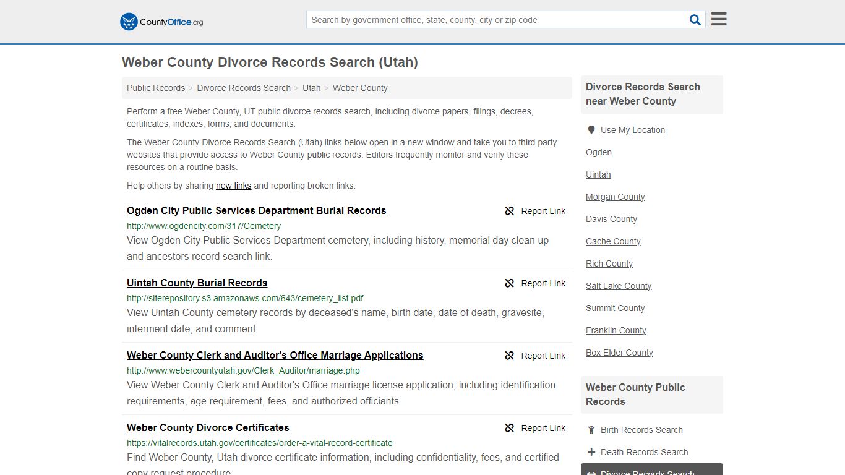The height and width of the screenshot is (475, 845).
Task: Open Uintah County Burial Records
Action: (x=197, y=283)
